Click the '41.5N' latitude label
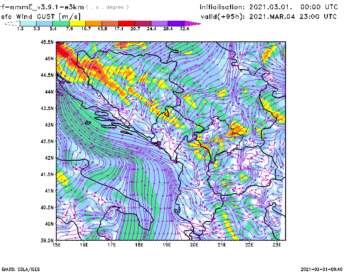Image resolution: width=352 pixels, height=272 pixels. point(47,174)
